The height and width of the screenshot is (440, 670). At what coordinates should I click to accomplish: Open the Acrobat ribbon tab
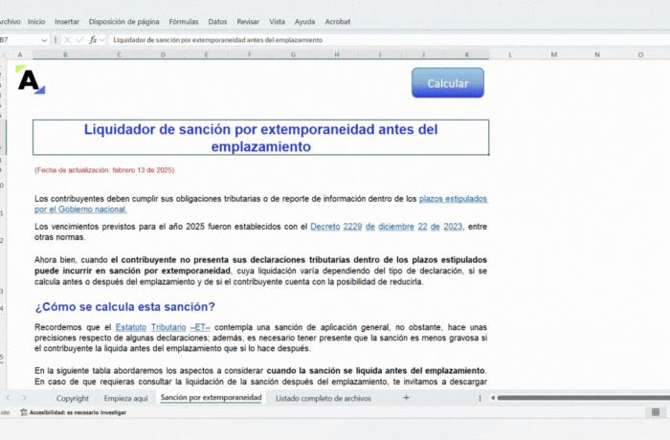click(338, 21)
